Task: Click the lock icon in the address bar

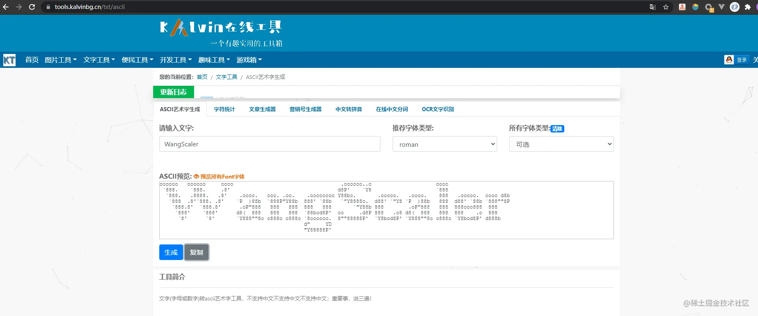Action: pos(48,7)
